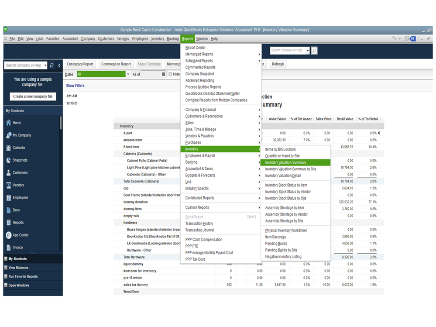Viewport: 436px width, 327px height.
Task: Choose PPP Cash Compensation report
Action: 221,239
